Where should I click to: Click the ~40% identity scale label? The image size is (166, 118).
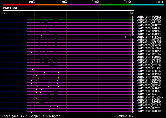[x=63, y=2]
